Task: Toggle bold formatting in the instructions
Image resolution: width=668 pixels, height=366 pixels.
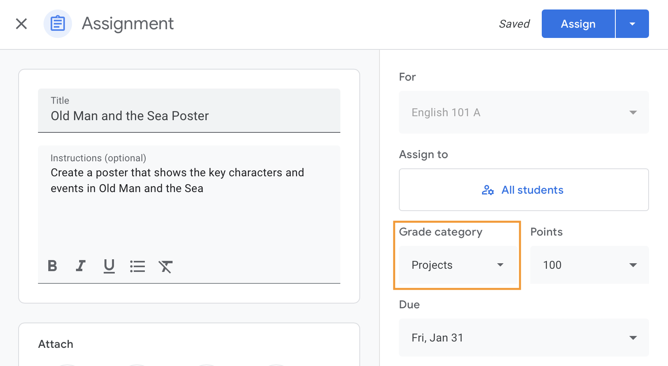Action: pos(52,266)
